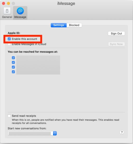133x144 pixels.
Task: Click the Sign Out button
Action: click(x=116, y=33)
